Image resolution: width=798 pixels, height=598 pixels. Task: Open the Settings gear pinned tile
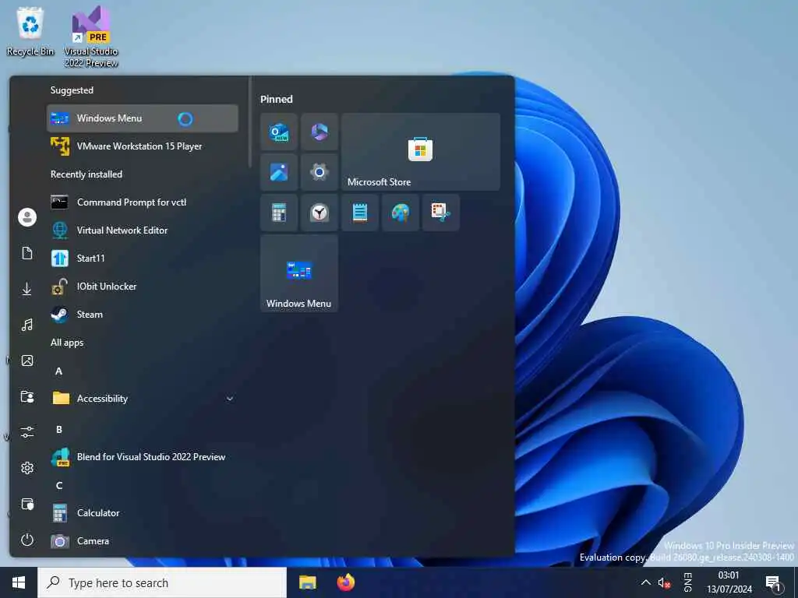(319, 172)
